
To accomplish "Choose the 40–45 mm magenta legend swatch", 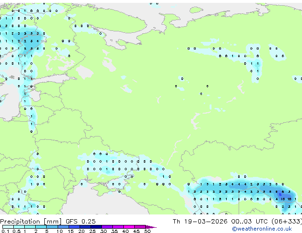I will pos(129,227).
